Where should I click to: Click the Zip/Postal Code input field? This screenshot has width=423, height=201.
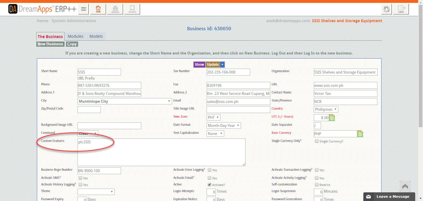(89, 110)
